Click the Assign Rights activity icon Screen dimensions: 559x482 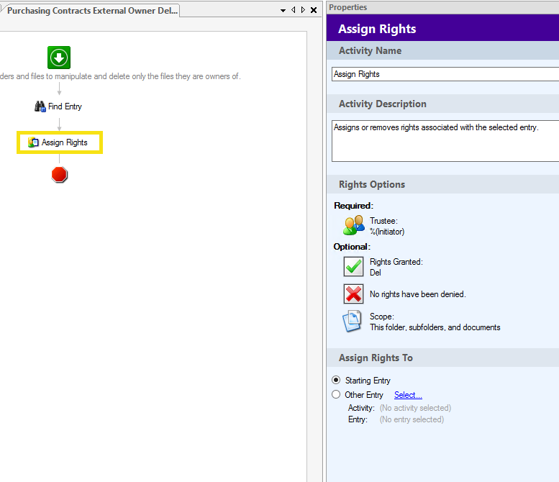coord(33,142)
